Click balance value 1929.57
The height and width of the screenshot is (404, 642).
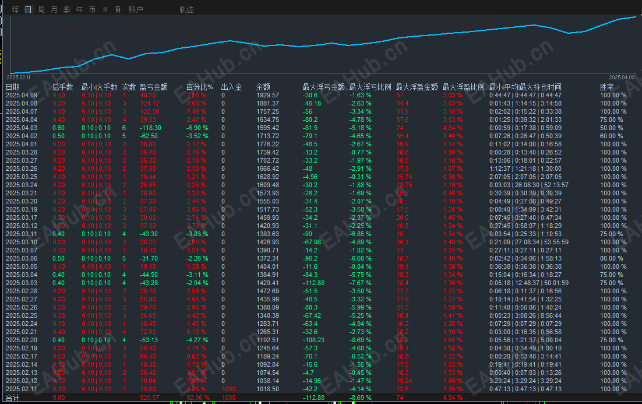(x=268, y=95)
